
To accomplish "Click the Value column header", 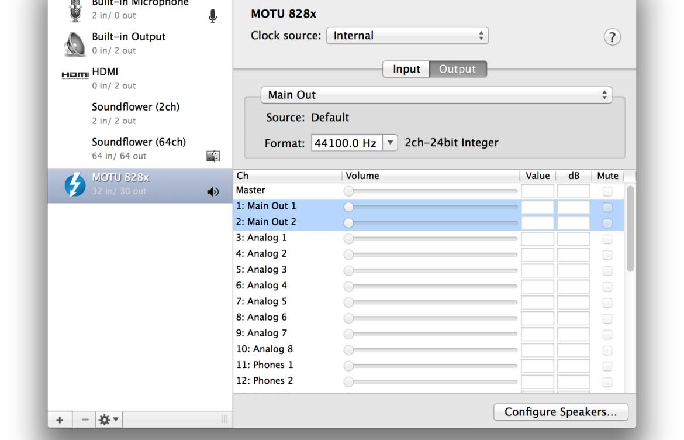I will pyautogui.click(x=538, y=176).
